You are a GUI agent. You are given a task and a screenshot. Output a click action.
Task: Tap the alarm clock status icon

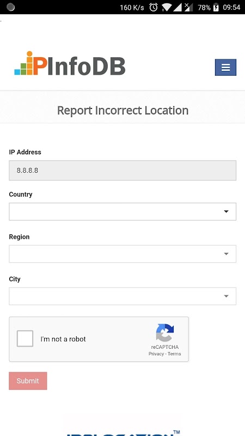point(154,7)
